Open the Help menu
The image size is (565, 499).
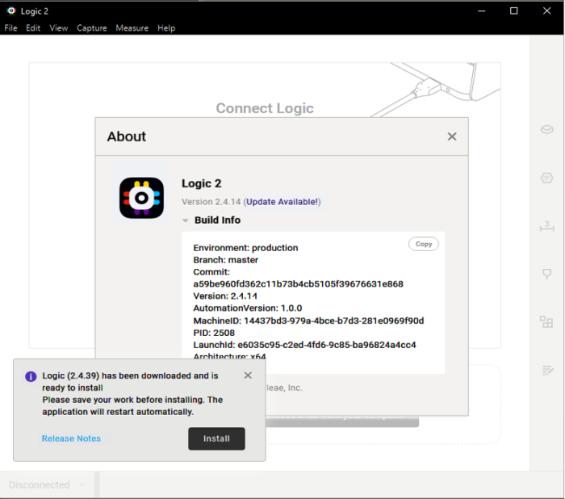(166, 28)
